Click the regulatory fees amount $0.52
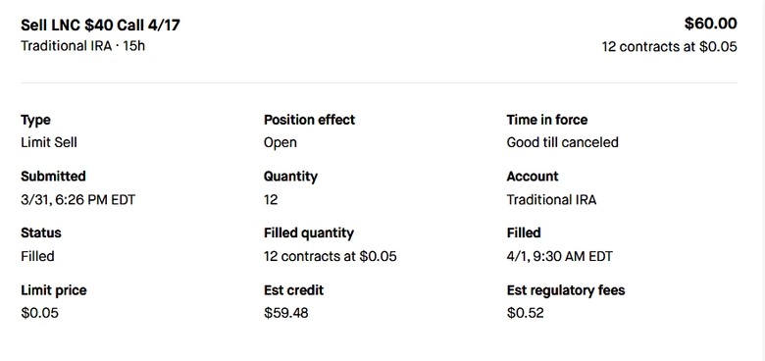This screenshot has height=361, width=765. coord(525,313)
